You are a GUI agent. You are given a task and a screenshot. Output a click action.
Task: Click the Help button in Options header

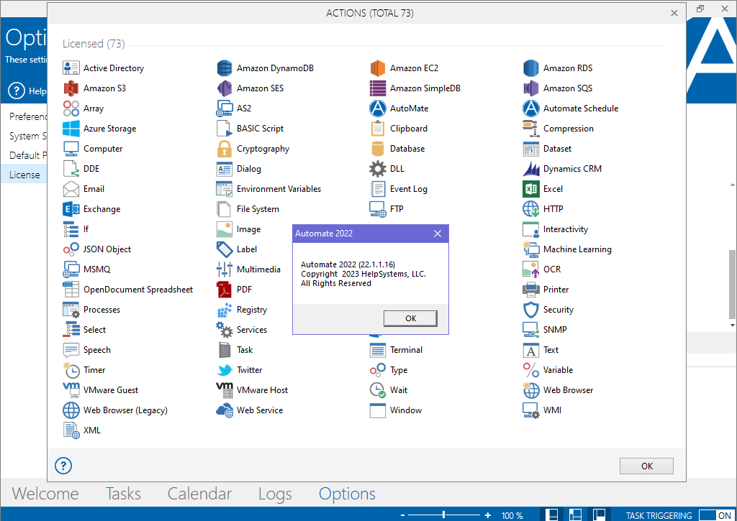(27, 91)
